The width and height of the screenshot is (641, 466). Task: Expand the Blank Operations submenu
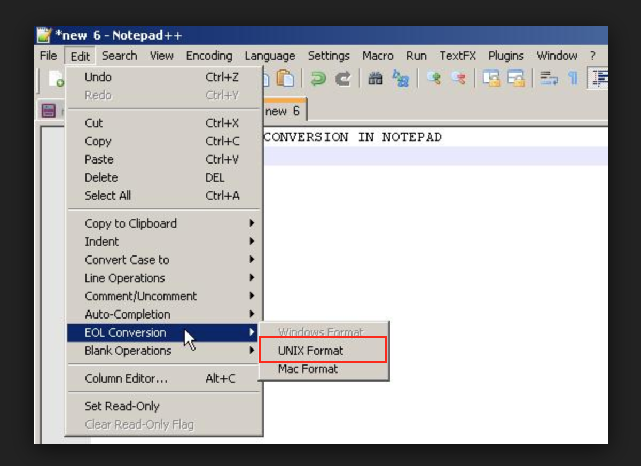(163, 351)
